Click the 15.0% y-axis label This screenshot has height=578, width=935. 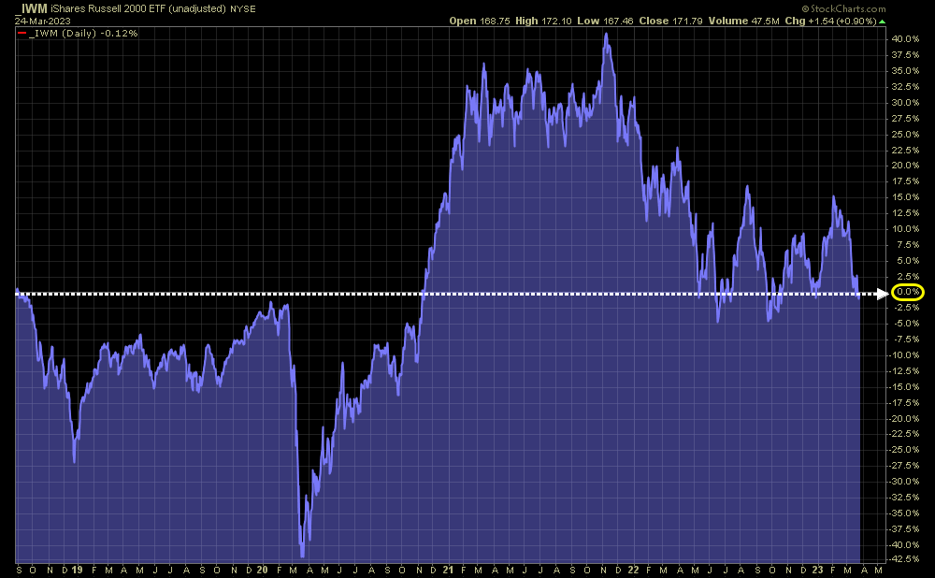click(x=905, y=196)
